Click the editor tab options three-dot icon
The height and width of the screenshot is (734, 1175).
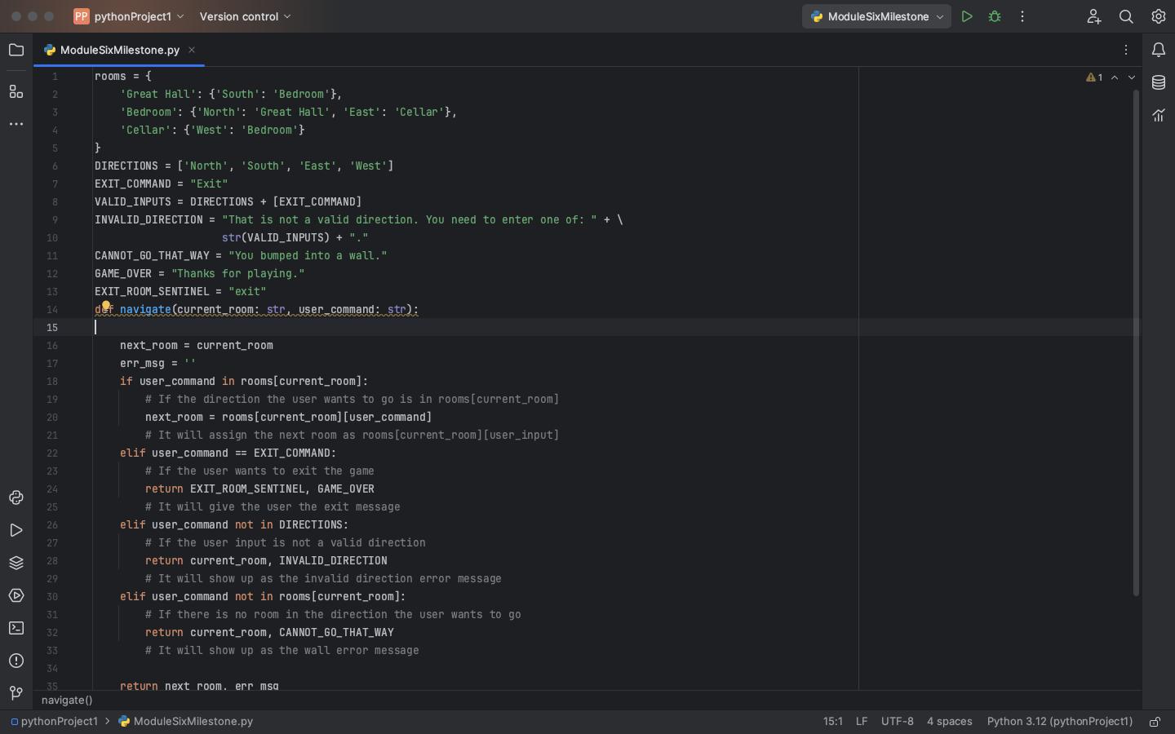click(1126, 50)
